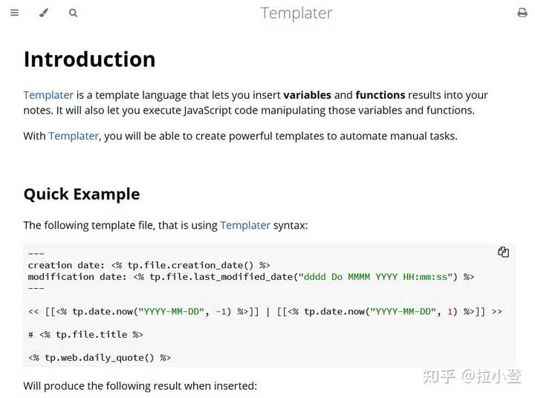Follow the Templater link after the word "With"
This screenshot has width=535, height=398.
pyautogui.click(x=74, y=136)
